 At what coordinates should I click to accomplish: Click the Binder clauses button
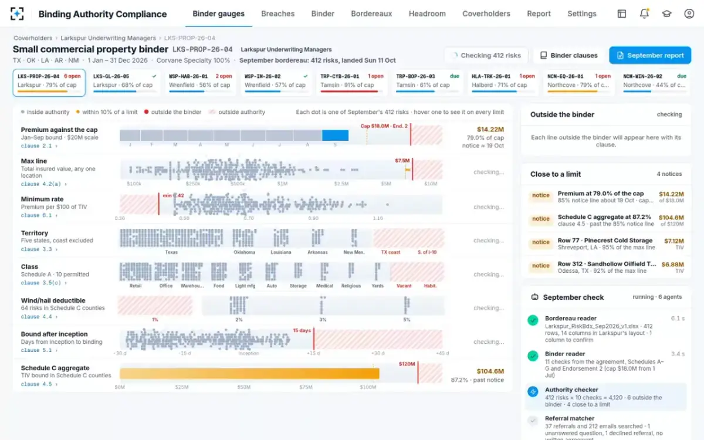(x=568, y=55)
